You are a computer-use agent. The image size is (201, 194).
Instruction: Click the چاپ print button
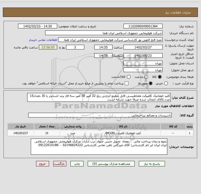click(x=77, y=164)
